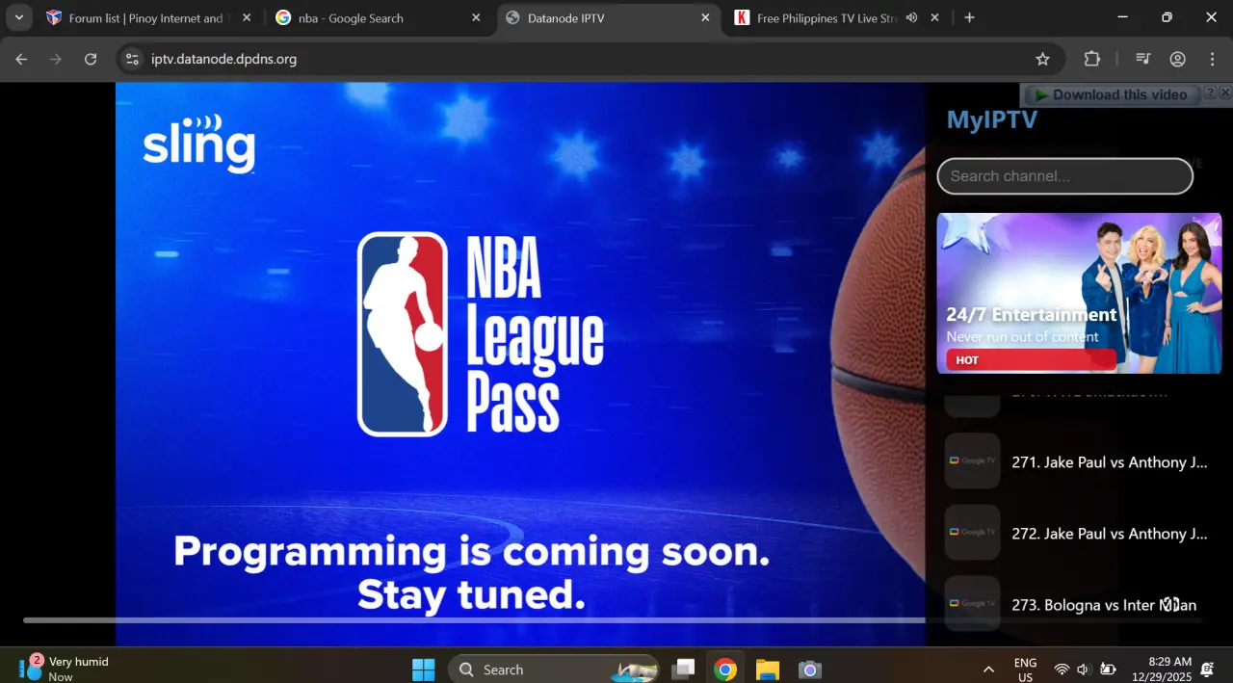Switch the ENG US input language
Screen dimensions: 1233x683
pyautogui.click(x=1025, y=670)
